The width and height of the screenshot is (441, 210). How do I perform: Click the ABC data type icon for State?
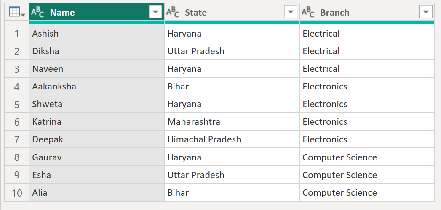click(x=173, y=13)
